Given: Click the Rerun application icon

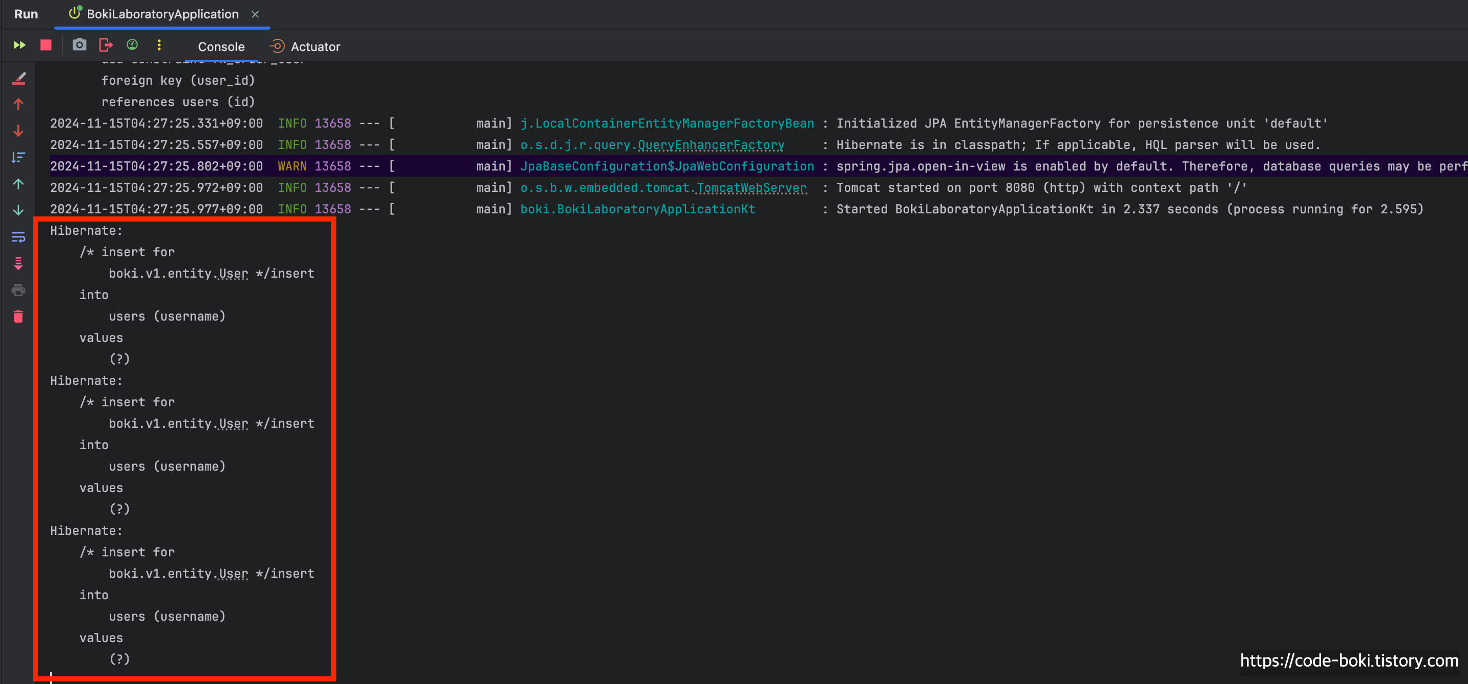Looking at the screenshot, I should tap(19, 45).
